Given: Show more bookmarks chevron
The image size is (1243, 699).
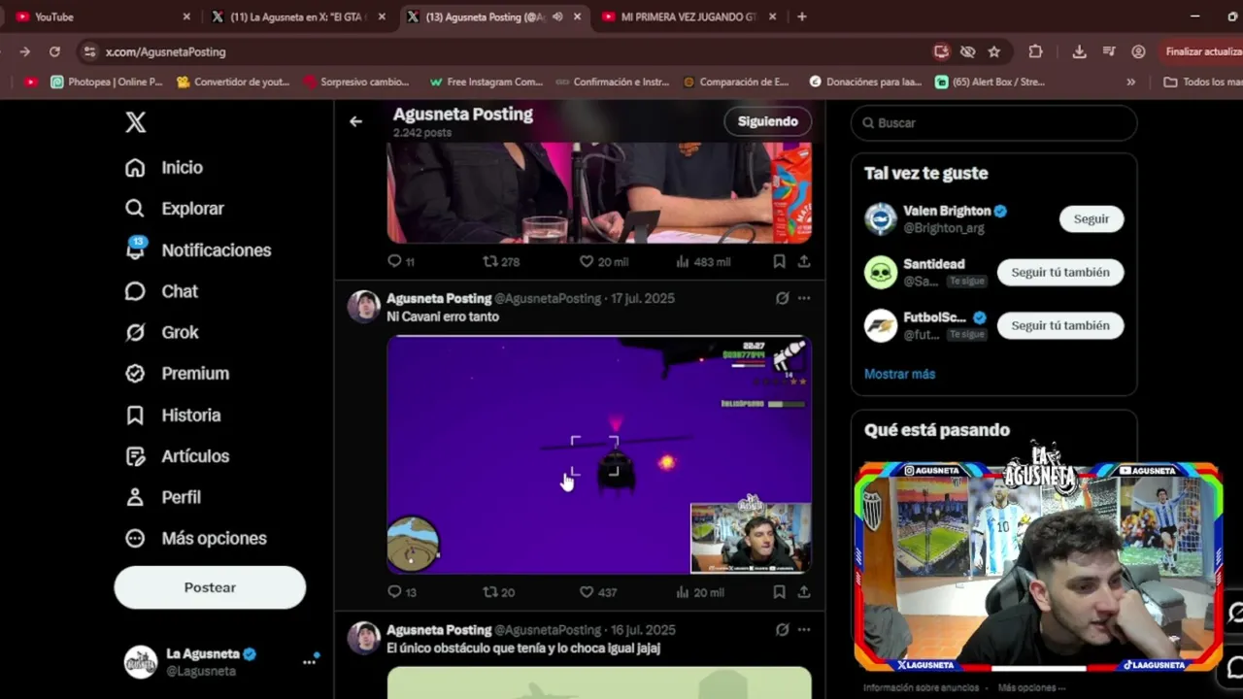Looking at the screenshot, I should coord(1130,83).
